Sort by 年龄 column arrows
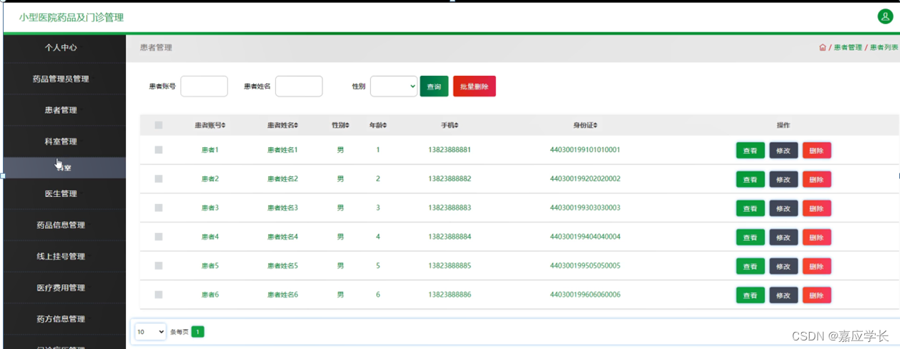The width and height of the screenshot is (900, 349). click(x=385, y=125)
